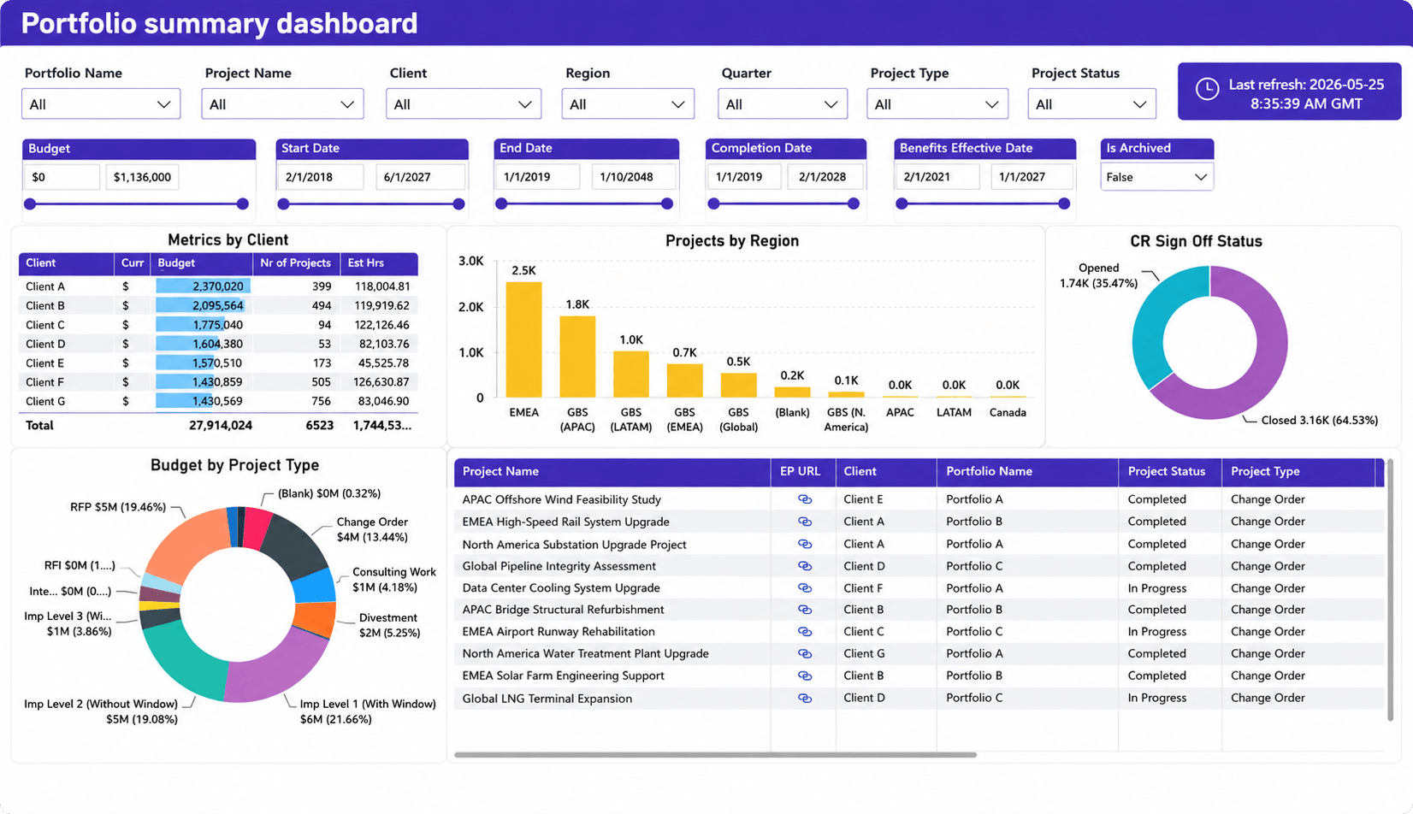Open EP URL link for Global LNG Terminal Expansion
The image size is (1413, 814).
(804, 699)
